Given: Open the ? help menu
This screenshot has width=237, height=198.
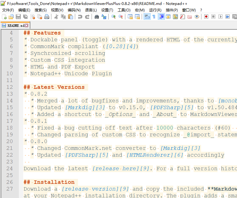Looking at the screenshot, I should coord(201,10).
